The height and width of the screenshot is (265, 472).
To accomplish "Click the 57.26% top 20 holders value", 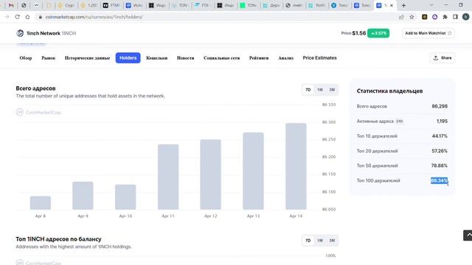I will click(440, 151).
